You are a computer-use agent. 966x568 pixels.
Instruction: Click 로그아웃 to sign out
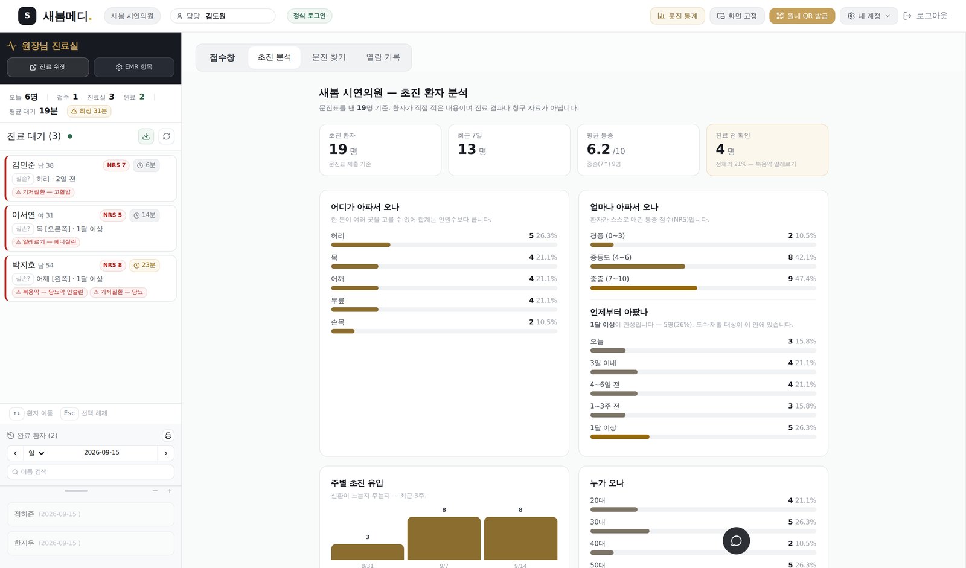pyautogui.click(x=926, y=16)
